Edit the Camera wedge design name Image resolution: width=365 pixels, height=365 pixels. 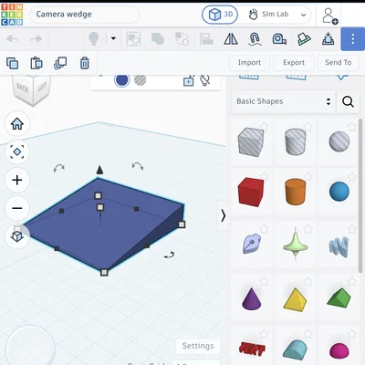(85, 15)
